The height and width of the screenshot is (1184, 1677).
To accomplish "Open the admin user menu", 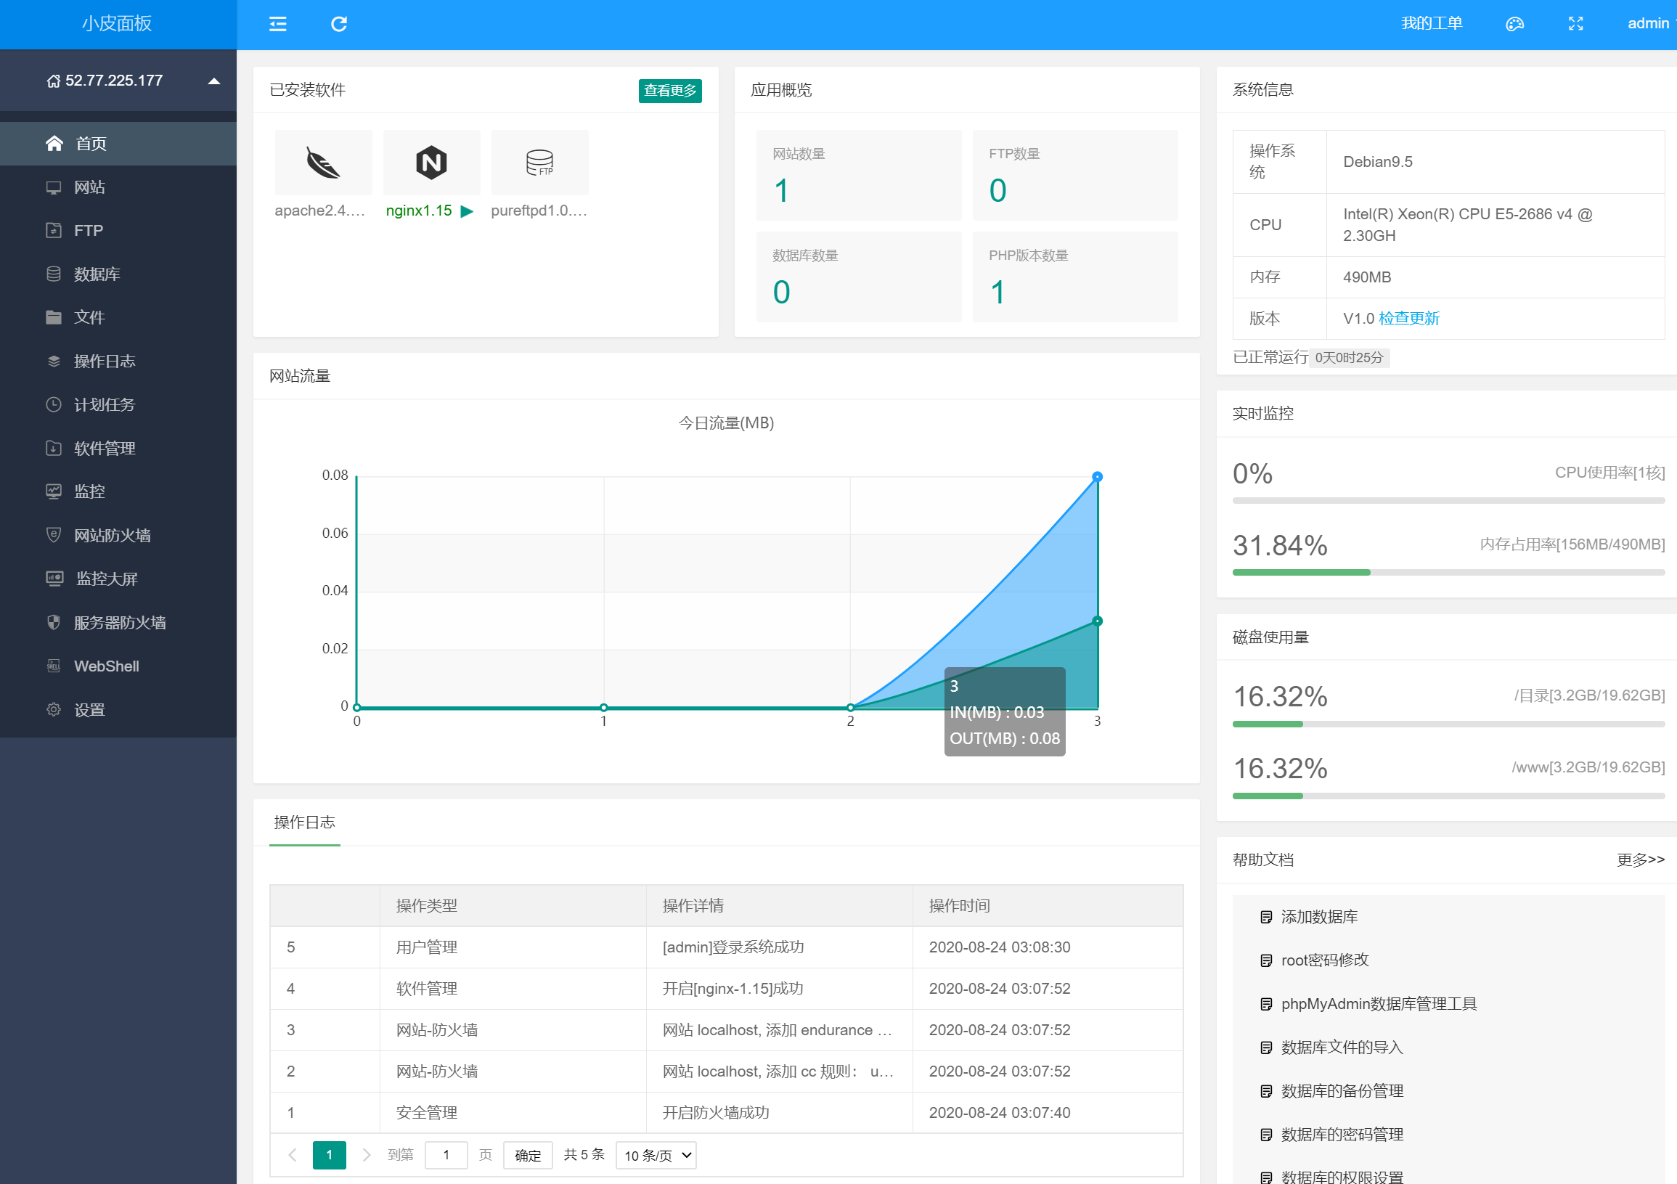I will tap(1648, 23).
